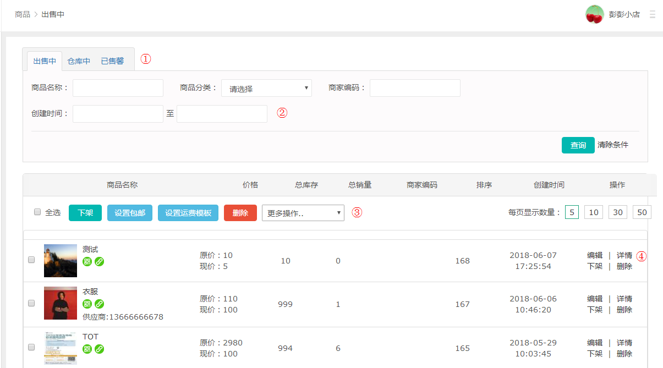Click the link icon under 测试
663x368 pixels.
[99, 261]
